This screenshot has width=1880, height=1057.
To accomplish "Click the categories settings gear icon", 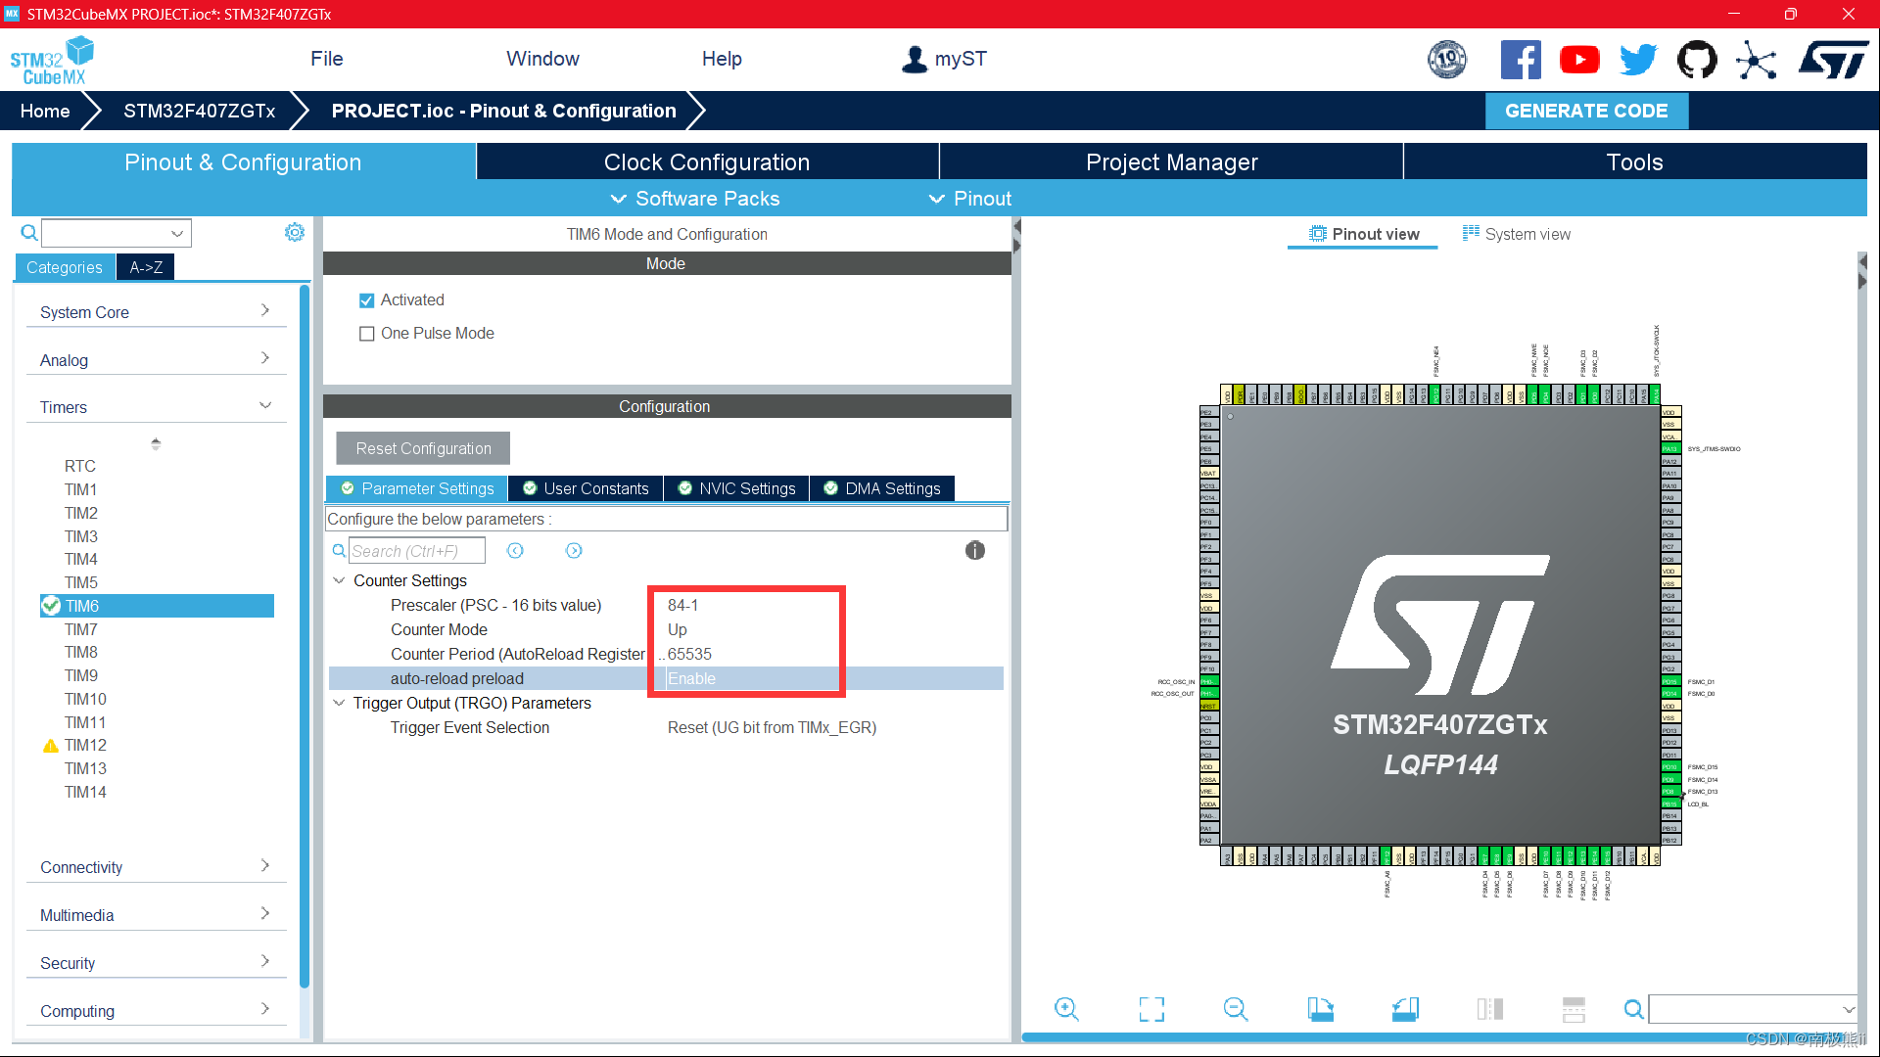I will click(x=294, y=233).
